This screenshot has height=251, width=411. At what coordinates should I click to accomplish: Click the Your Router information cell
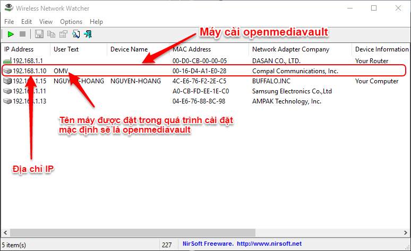[x=372, y=61]
